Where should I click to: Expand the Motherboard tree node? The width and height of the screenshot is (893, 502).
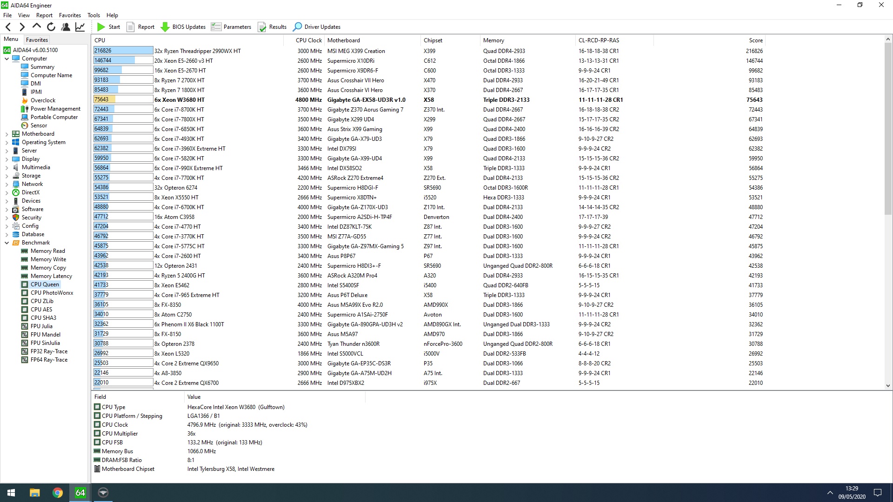(x=7, y=134)
